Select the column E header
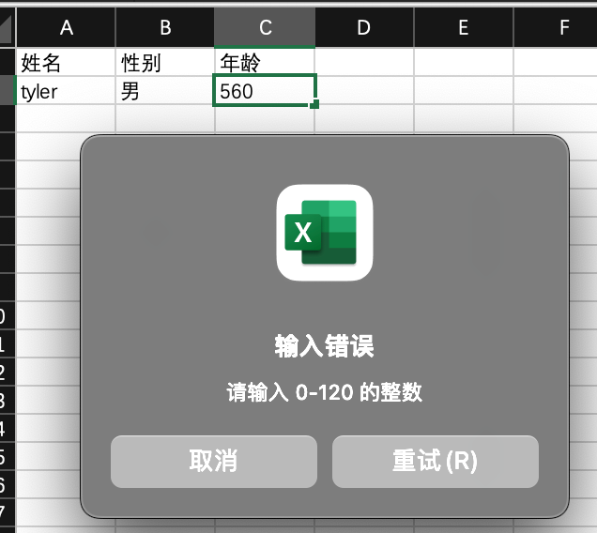597x533 pixels. tap(464, 28)
